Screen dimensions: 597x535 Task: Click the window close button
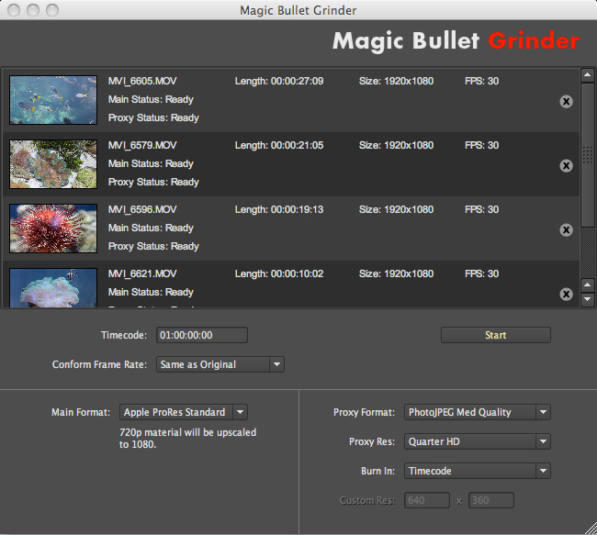click(14, 10)
